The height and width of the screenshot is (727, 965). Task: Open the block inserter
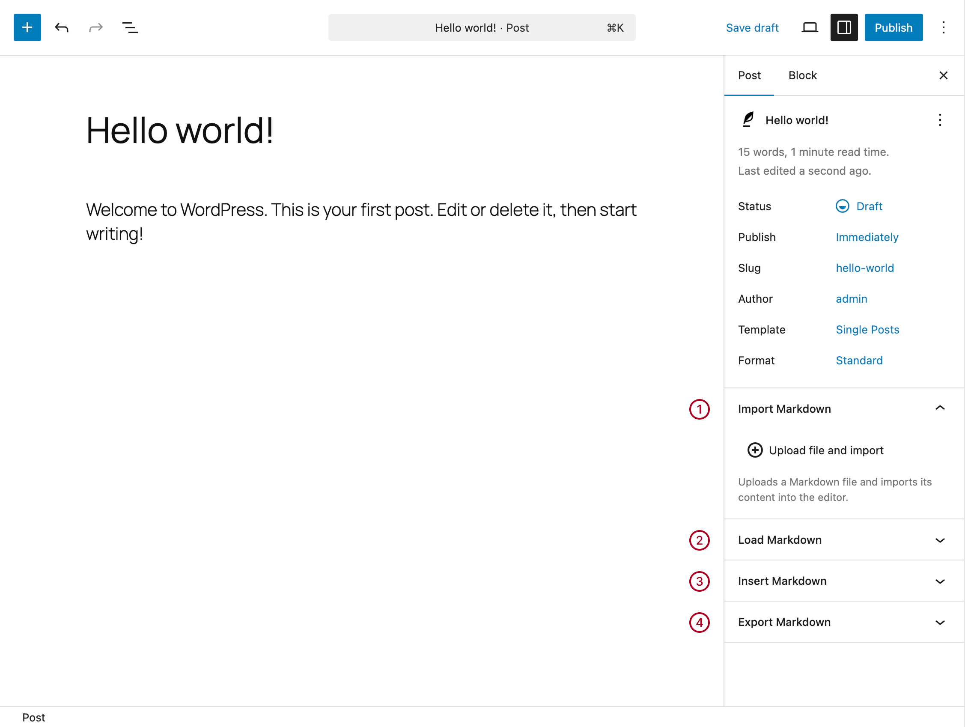point(27,27)
